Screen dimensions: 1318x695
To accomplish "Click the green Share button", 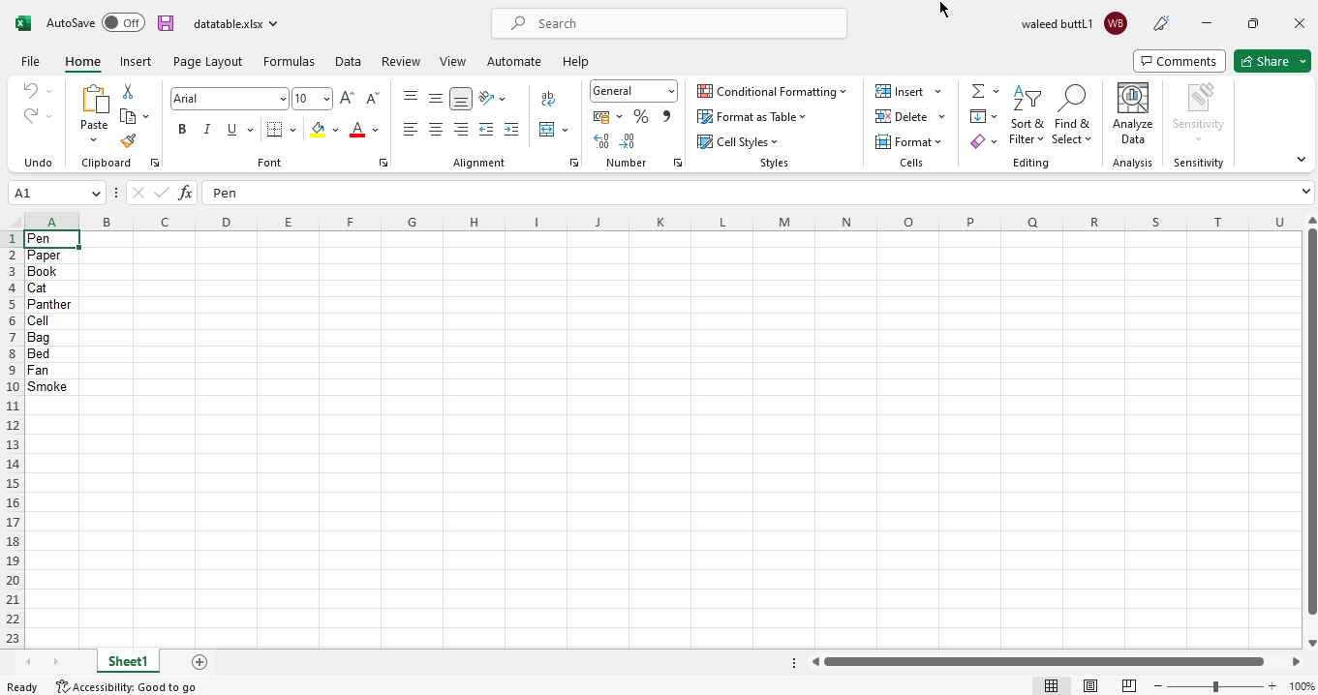I will pos(1265,61).
